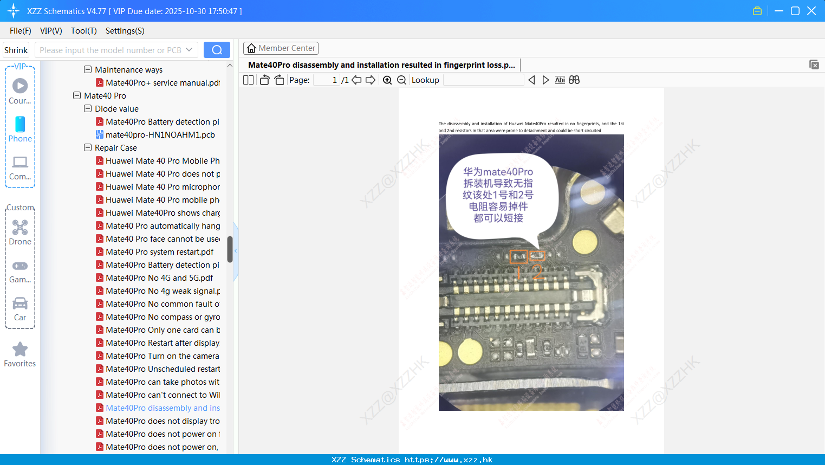Open Mate40Pro Unscheduled restart file

[x=158, y=369]
